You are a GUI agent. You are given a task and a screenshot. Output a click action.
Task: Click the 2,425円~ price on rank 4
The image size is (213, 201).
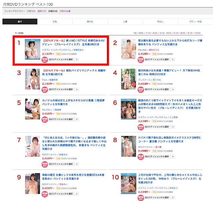pos(144,84)
